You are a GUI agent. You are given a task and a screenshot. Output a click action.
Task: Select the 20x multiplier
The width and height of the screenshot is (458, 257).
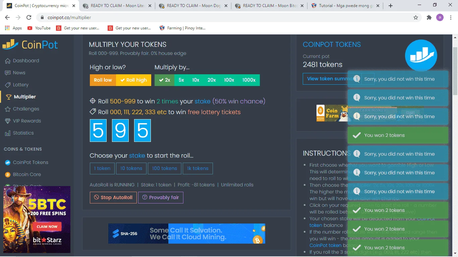(x=212, y=80)
